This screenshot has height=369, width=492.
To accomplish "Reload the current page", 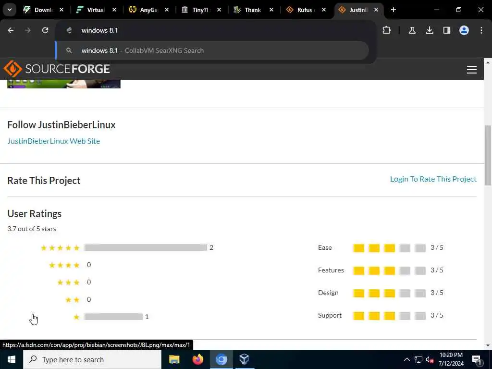I will click(x=45, y=30).
